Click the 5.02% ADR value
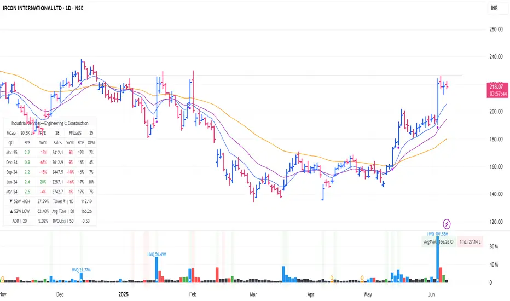The height and width of the screenshot is (301, 510). (43, 221)
